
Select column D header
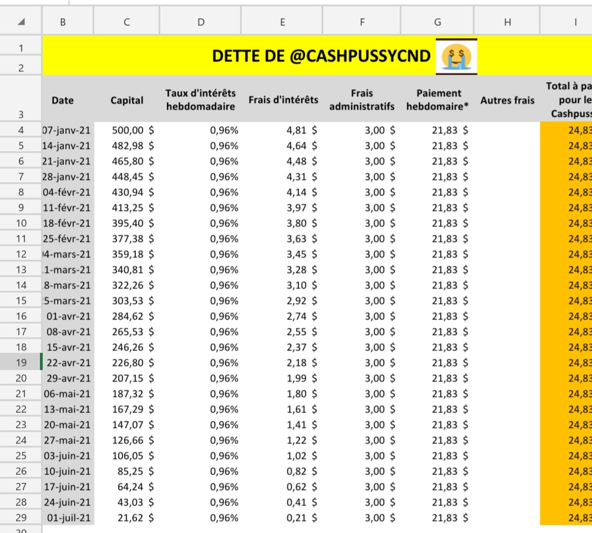[201, 22]
